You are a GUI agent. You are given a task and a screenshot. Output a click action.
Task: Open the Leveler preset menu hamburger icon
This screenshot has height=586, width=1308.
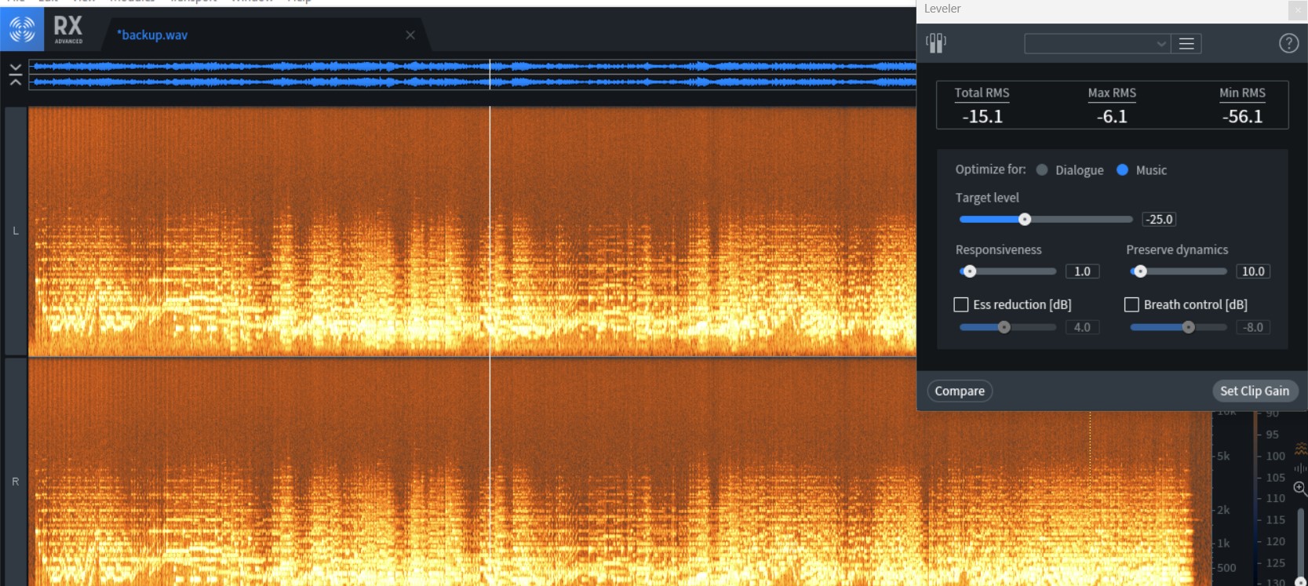[1186, 44]
